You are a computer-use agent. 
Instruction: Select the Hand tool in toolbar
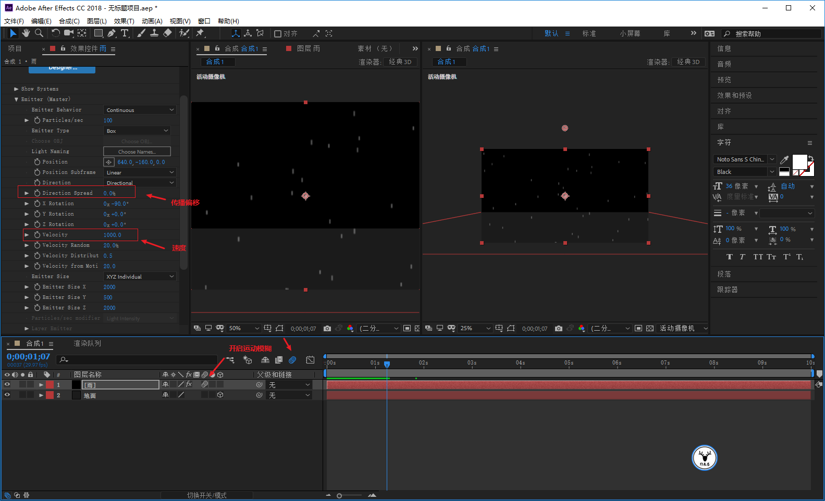tap(26, 33)
